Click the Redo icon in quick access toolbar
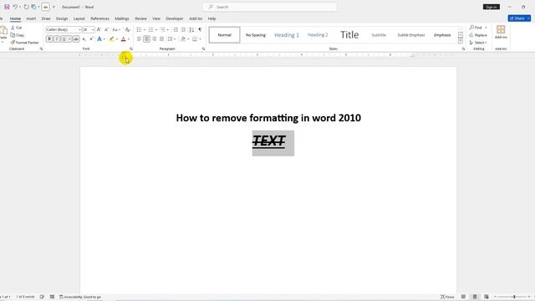 (x=26, y=7)
